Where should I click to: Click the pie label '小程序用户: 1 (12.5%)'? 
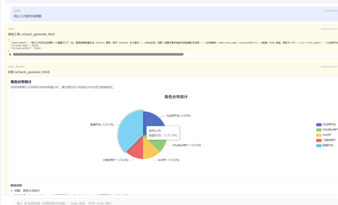115,160
